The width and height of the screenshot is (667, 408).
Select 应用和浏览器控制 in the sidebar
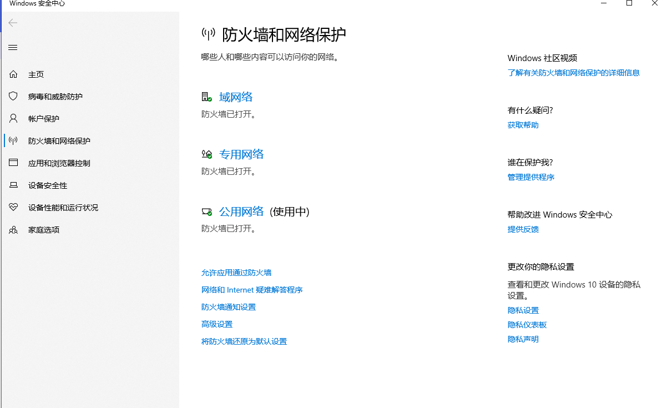click(x=59, y=163)
